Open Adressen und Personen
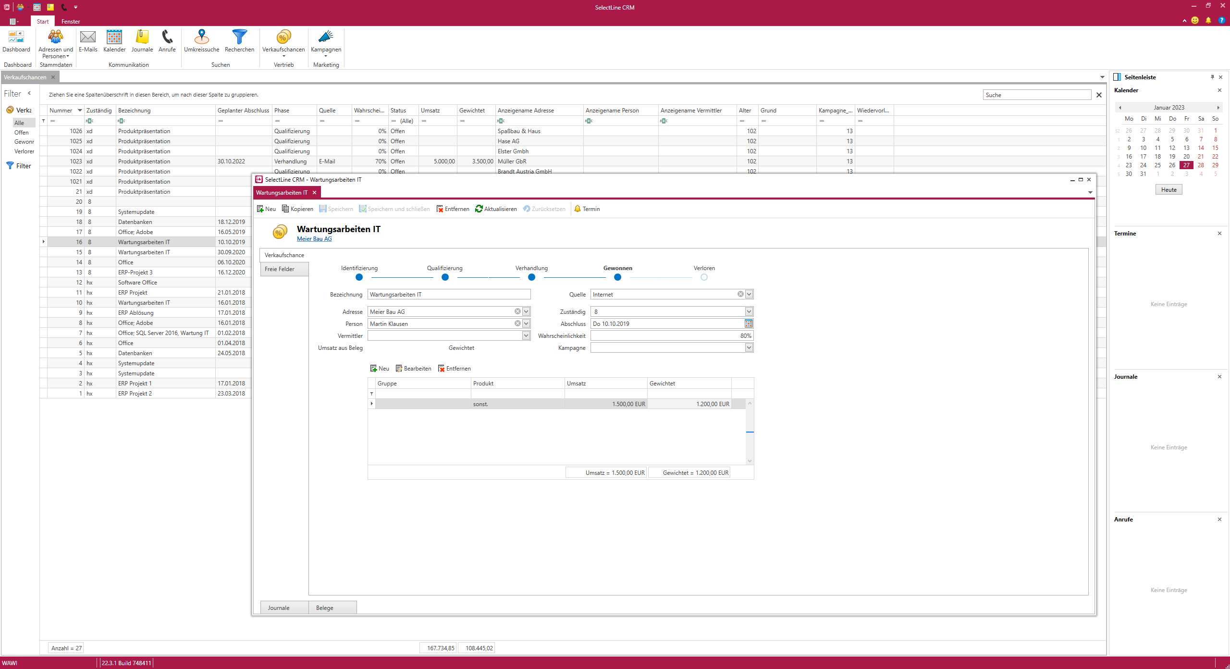 (x=56, y=44)
